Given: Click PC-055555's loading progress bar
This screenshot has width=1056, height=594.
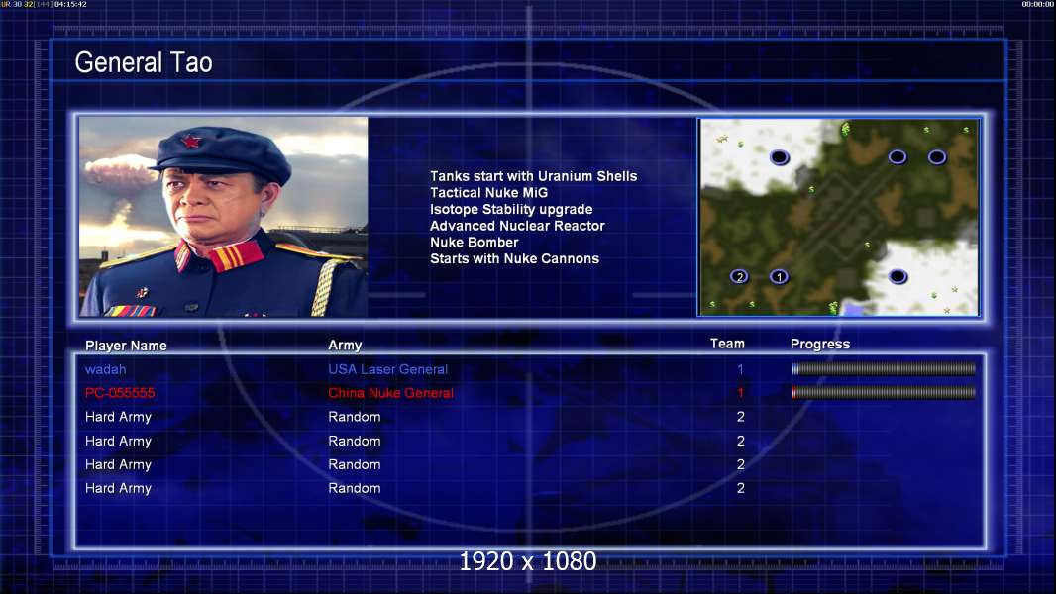Looking at the screenshot, I should pos(884,392).
